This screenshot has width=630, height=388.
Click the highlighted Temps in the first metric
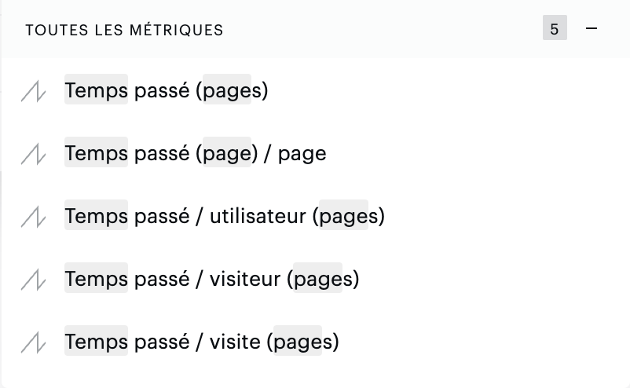(x=96, y=90)
